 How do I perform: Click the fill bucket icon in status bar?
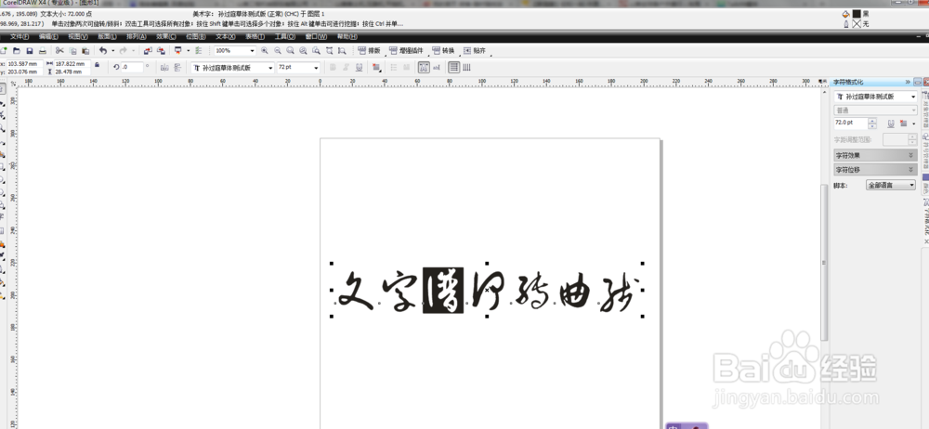coord(846,13)
